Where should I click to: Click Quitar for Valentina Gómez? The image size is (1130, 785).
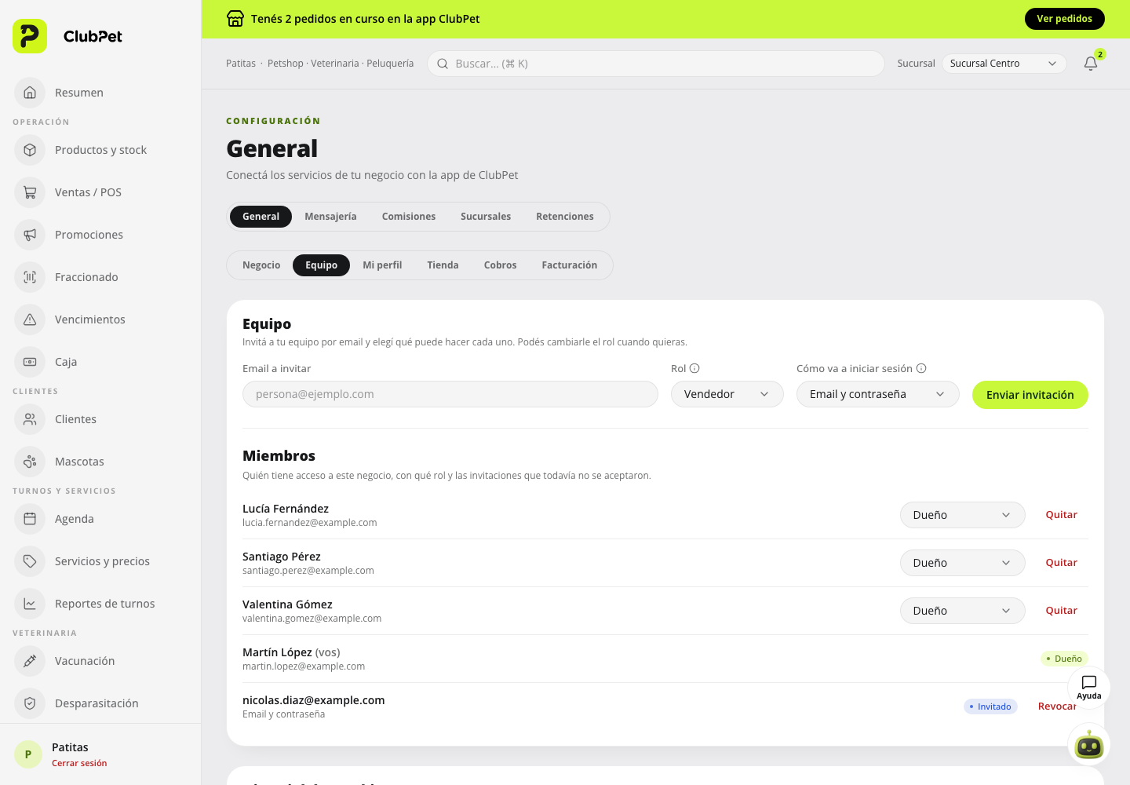coord(1062,611)
